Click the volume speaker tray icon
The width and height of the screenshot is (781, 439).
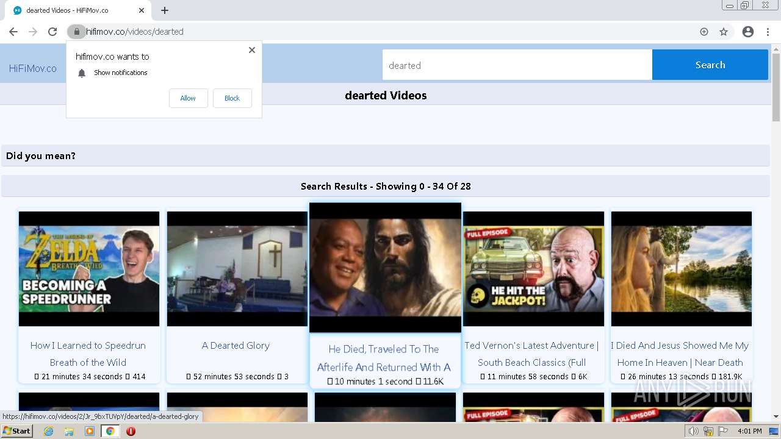694,431
